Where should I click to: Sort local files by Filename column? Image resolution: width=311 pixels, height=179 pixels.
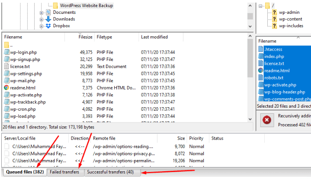(x=33, y=37)
